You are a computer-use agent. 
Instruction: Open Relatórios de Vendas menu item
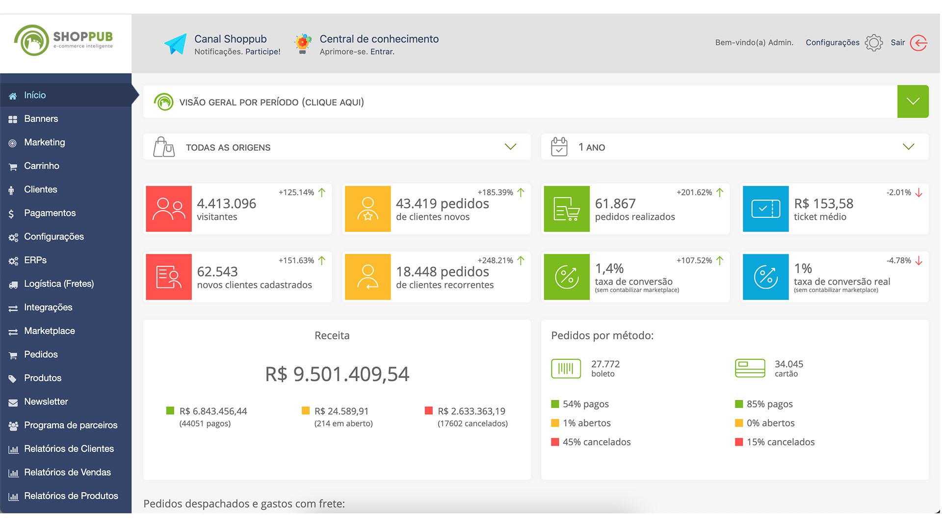coord(66,472)
